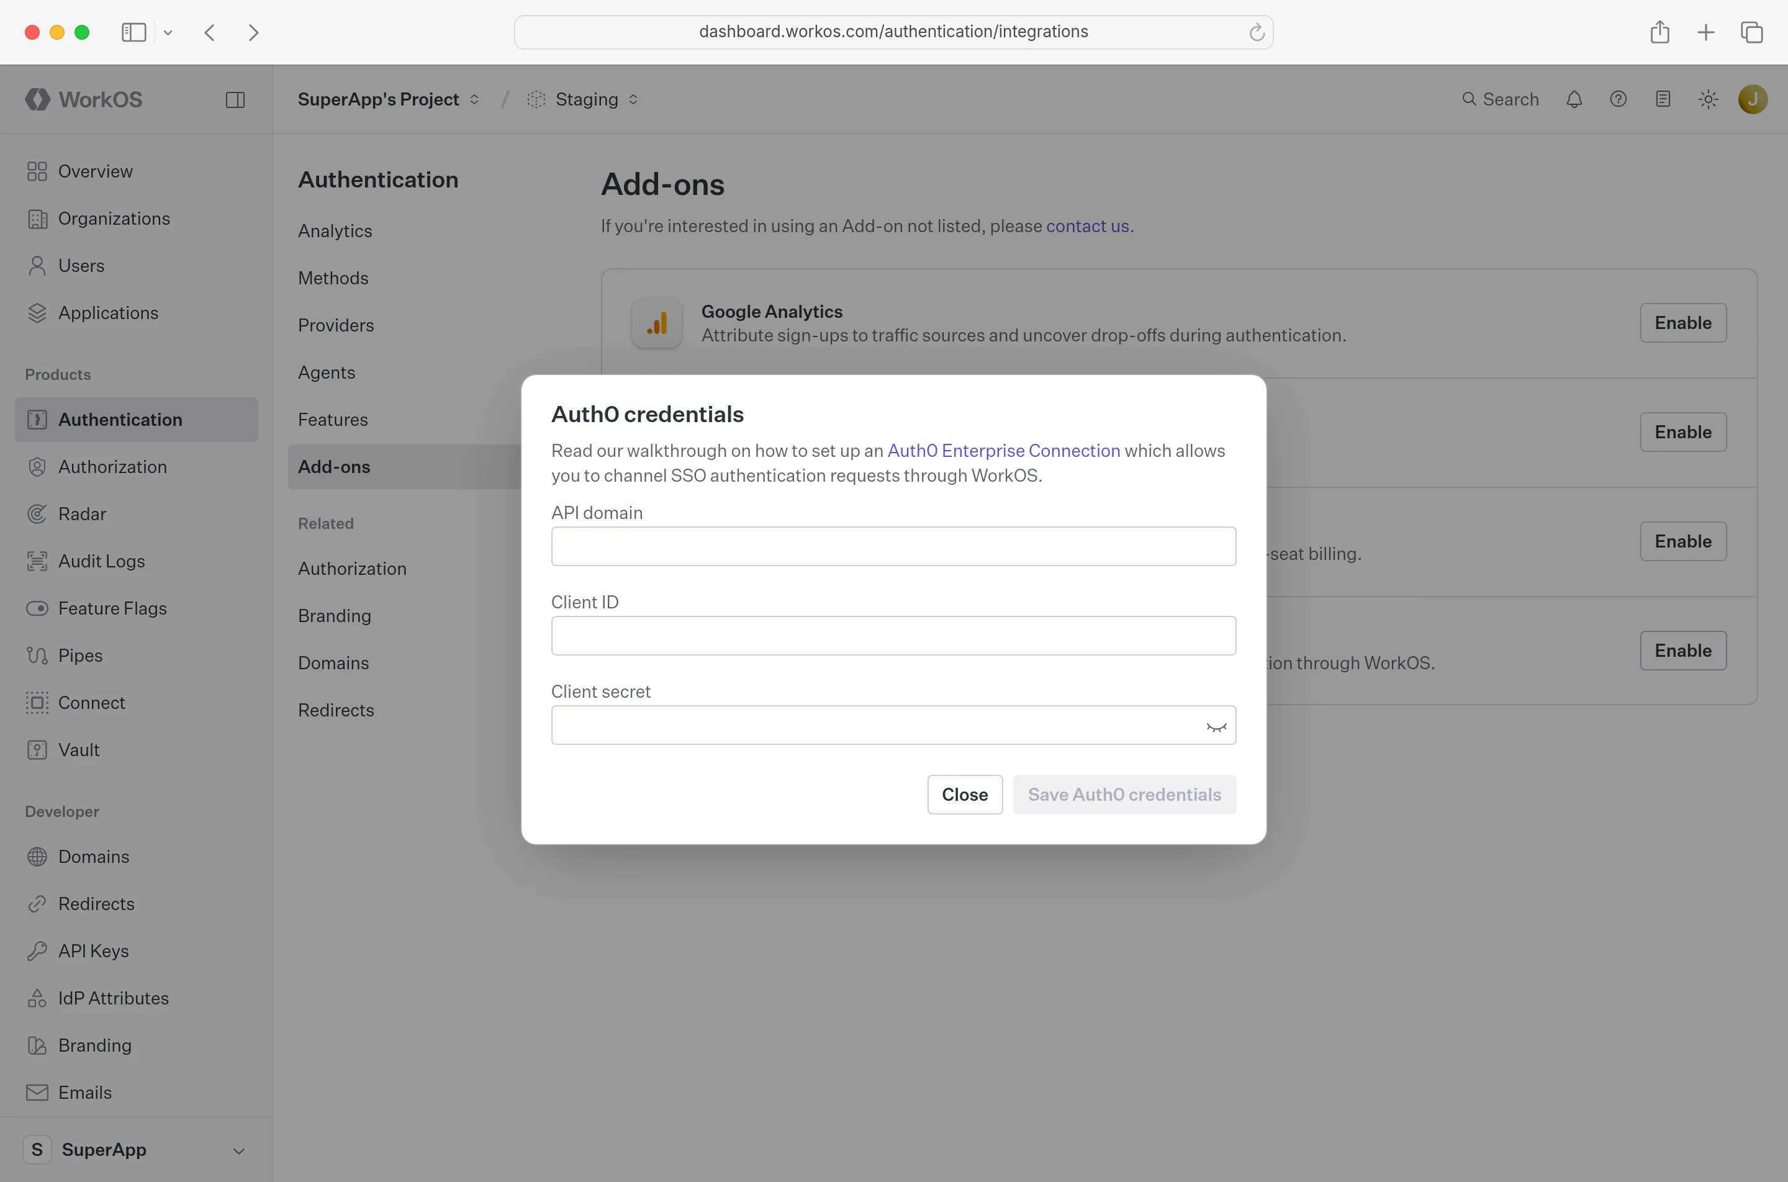Focus the API domain input field
Screen dimensions: 1788x1182
click(x=893, y=546)
